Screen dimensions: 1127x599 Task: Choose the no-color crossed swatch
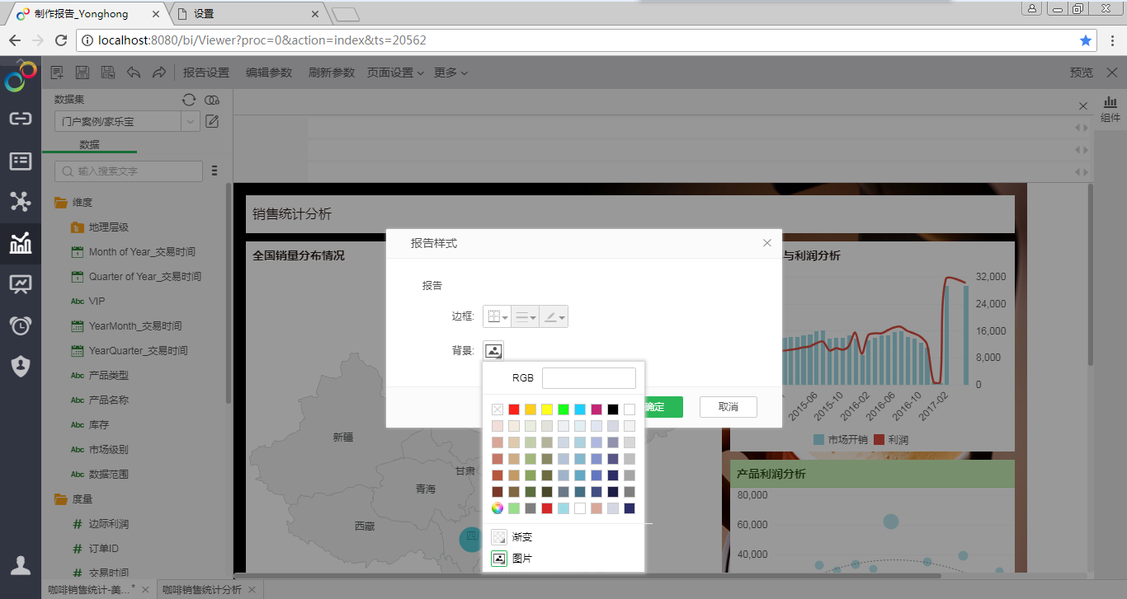coord(497,409)
